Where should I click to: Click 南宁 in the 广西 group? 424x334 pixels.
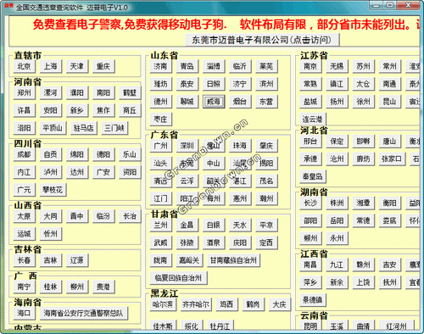[x=24, y=287]
